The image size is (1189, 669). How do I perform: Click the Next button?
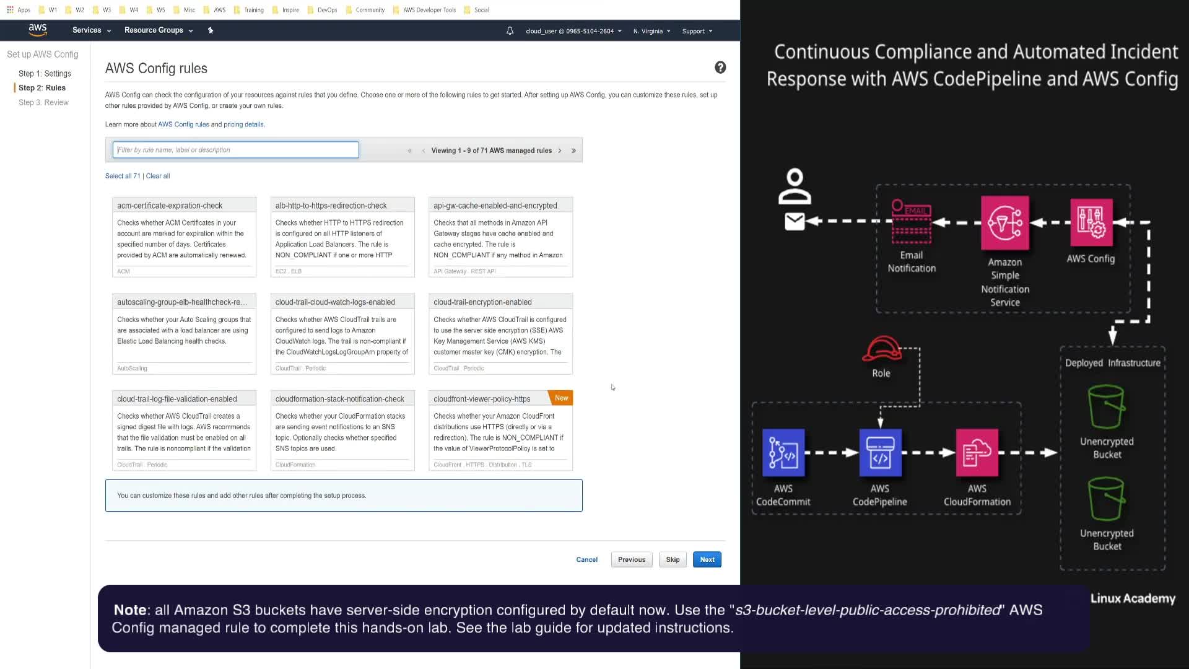(x=707, y=559)
